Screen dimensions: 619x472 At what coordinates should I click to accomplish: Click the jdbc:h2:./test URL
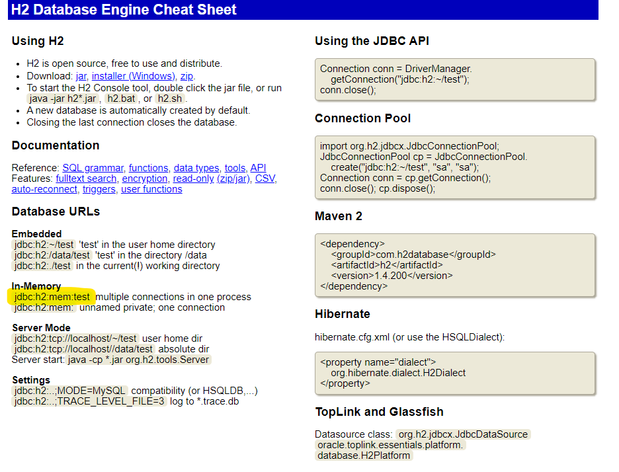42,266
